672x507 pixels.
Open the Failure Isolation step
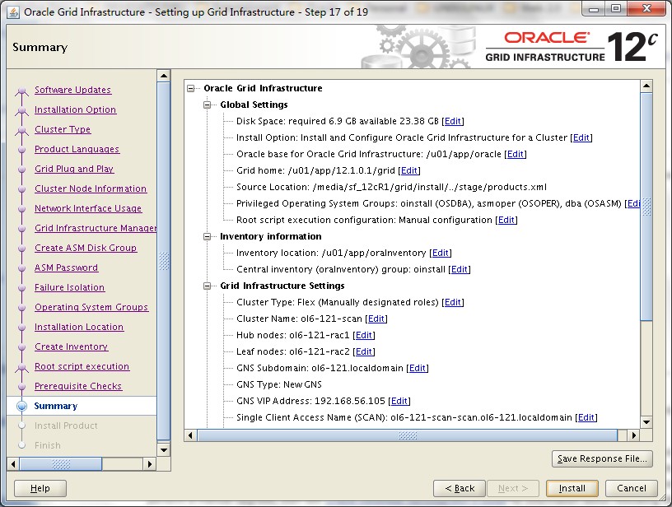[x=69, y=287]
